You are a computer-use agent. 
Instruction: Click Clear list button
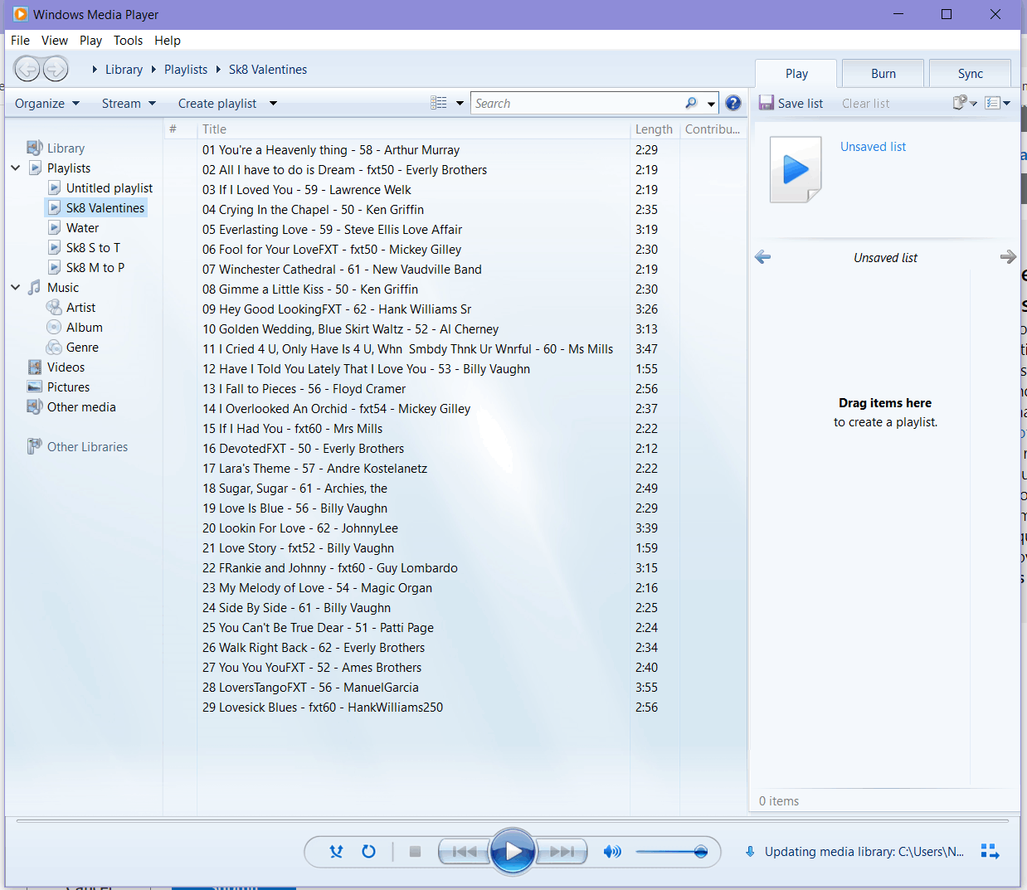coord(865,103)
